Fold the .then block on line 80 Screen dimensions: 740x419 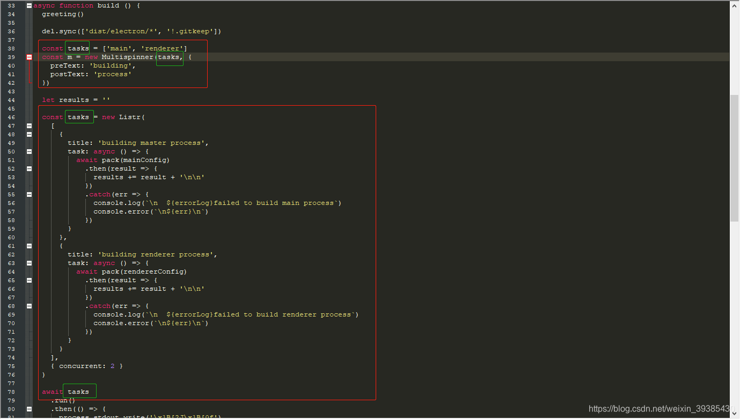point(29,409)
